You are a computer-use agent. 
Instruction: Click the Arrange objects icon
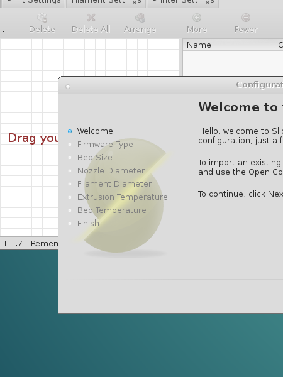[140, 18]
